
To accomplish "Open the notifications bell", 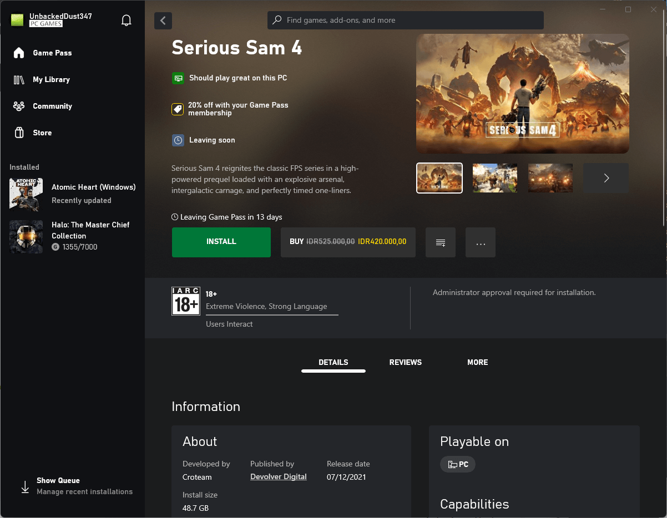I will click(x=127, y=21).
